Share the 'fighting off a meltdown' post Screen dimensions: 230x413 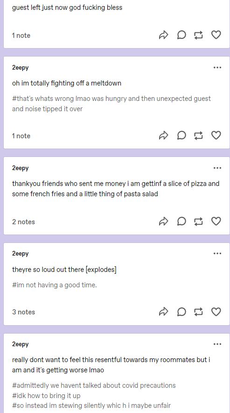click(x=163, y=135)
